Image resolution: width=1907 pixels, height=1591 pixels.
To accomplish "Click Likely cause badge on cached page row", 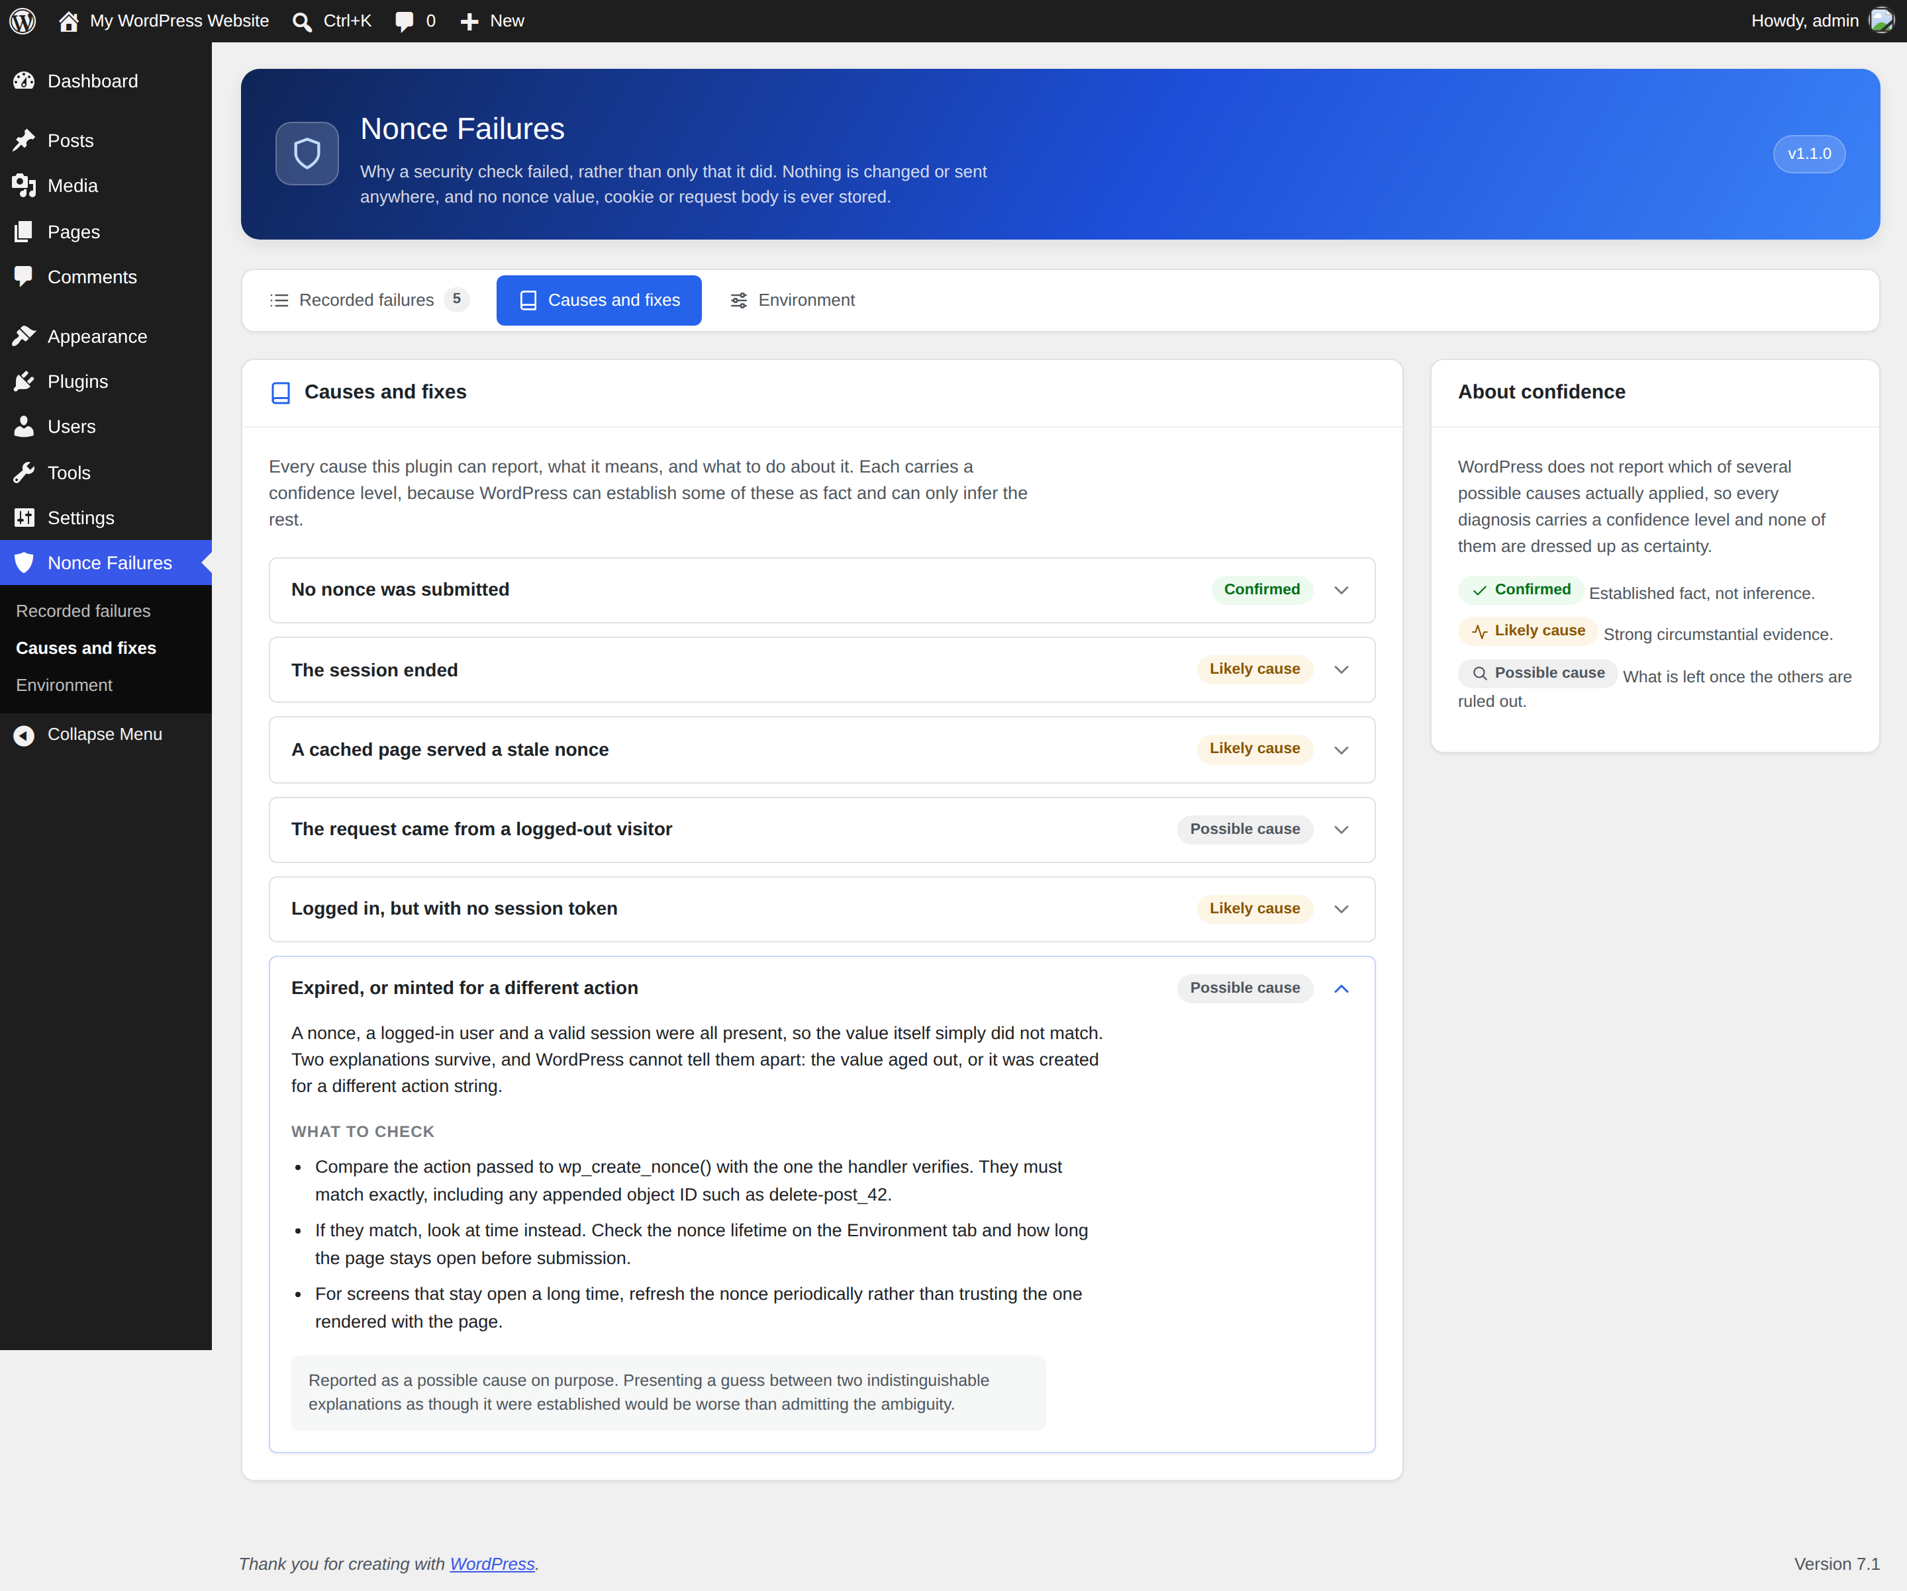I will (x=1255, y=749).
